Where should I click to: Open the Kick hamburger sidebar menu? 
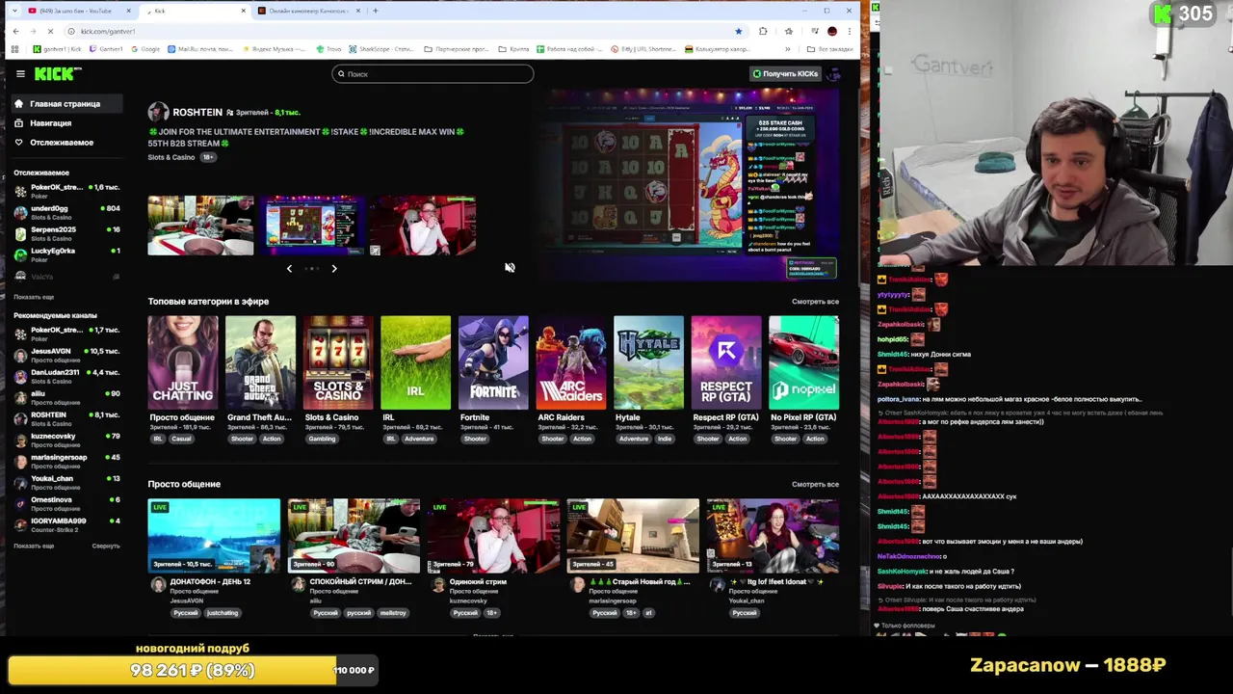click(x=20, y=74)
